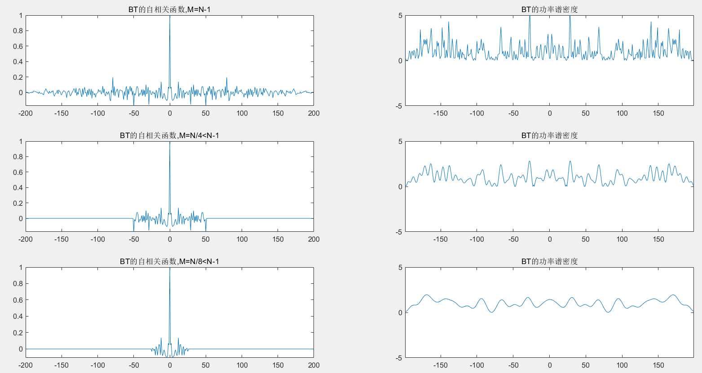Click the title 'BT的自相关函数,M=N/4<N-1'
This screenshot has width=702, height=373.
coord(169,135)
